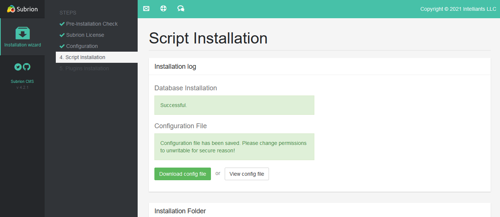Click the envelope mail icon
The image size is (500, 217).
tap(146, 9)
